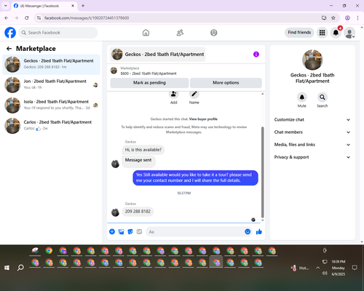This screenshot has height=291, width=364.
Task: Choose a sticker icon in composer
Action: click(x=130, y=231)
